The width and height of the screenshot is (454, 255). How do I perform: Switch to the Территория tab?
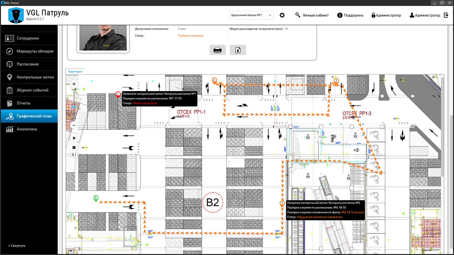[x=75, y=72]
